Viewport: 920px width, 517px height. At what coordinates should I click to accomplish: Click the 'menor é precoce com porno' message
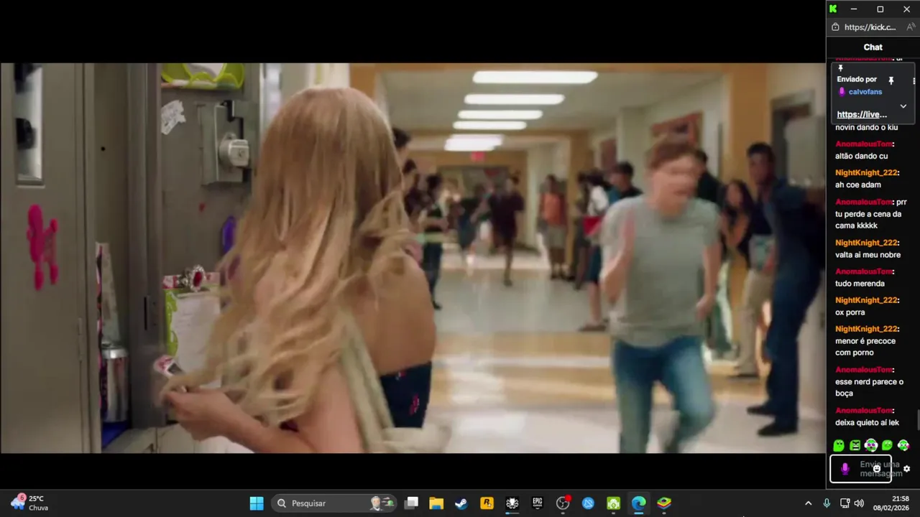click(x=865, y=347)
